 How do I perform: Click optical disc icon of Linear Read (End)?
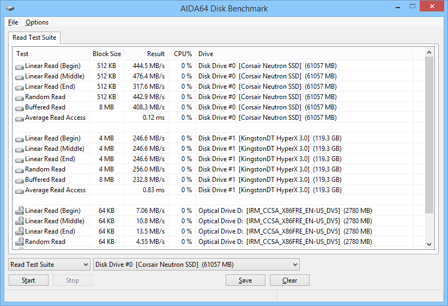pos(20,231)
